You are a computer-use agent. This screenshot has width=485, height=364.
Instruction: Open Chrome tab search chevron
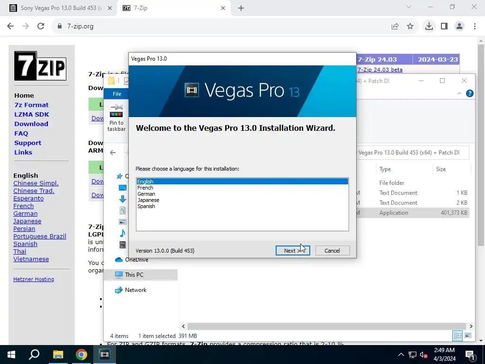point(409,7)
